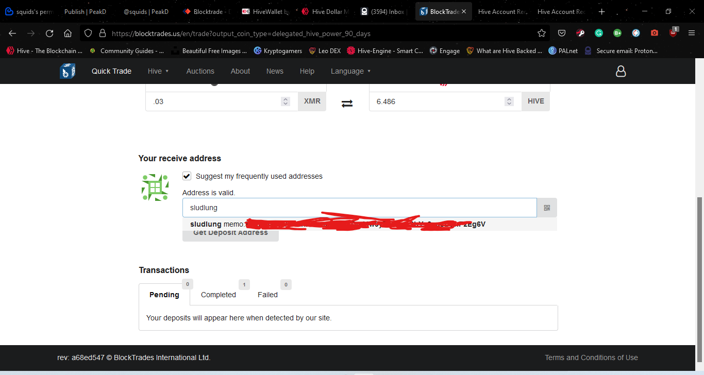The height and width of the screenshot is (375, 704).
Task: Open the Hive Keychain key extension icon
Action: pyautogui.click(x=580, y=33)
